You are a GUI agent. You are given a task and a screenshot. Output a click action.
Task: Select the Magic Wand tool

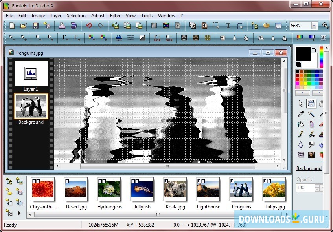coord(311,113)
